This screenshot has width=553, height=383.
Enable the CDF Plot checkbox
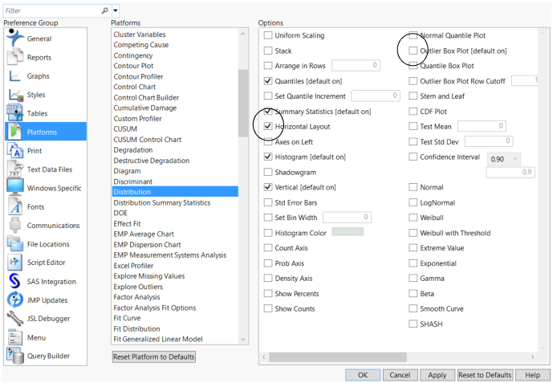[413, 112]
